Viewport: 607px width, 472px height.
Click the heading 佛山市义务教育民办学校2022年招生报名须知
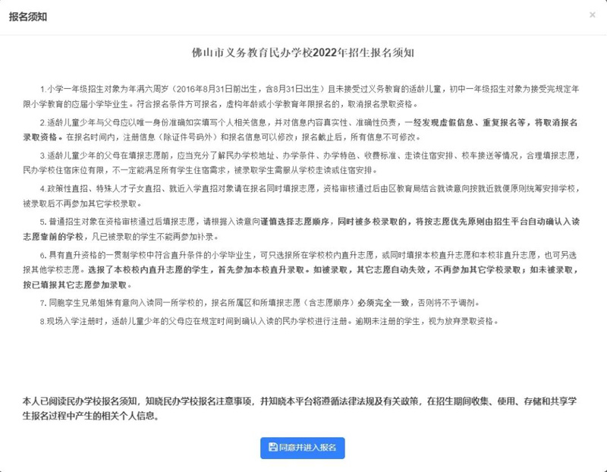point(303,53)
